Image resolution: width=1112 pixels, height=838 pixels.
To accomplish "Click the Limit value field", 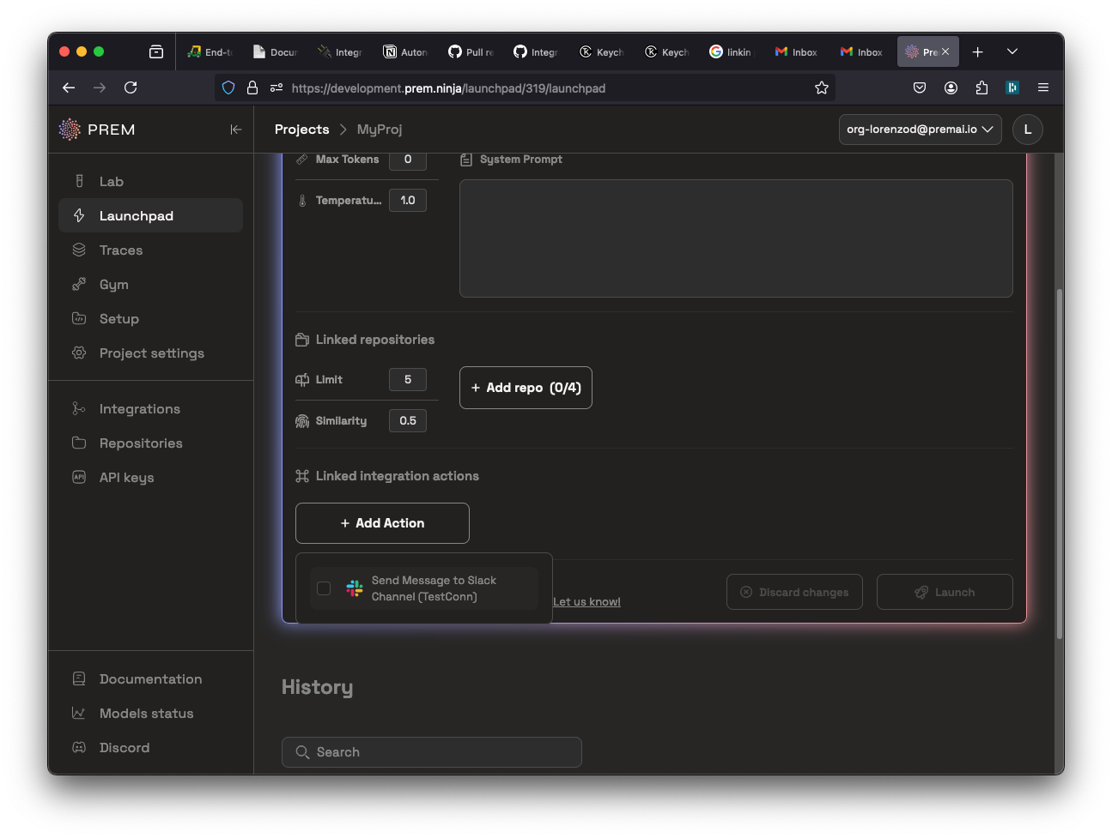I will pos(408,379).
